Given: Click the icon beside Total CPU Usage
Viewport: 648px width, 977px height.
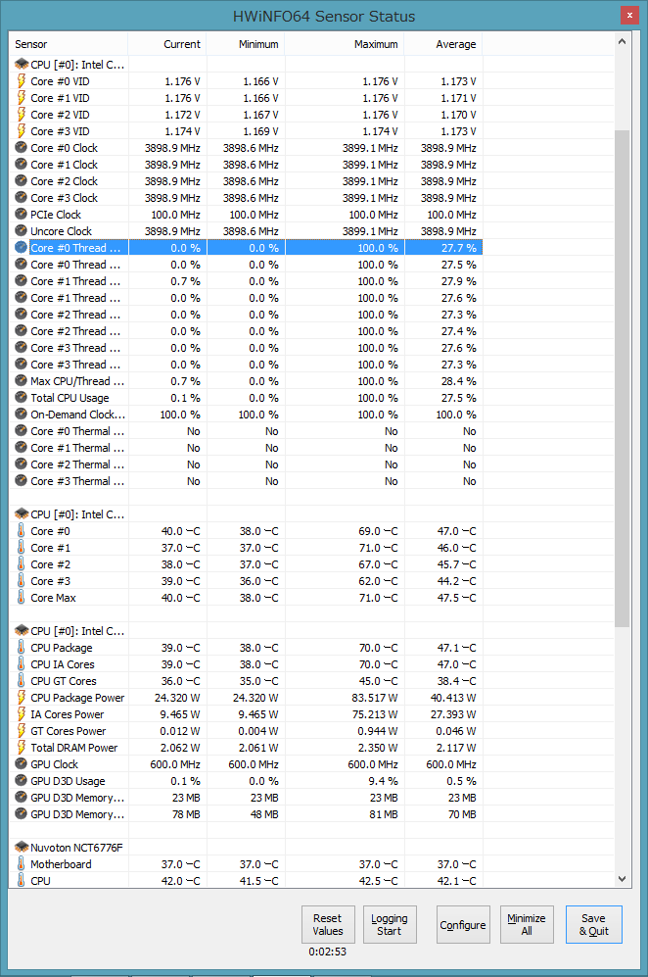Looking at the screenshot, I should pyautogui.click(x=22, y=398).
